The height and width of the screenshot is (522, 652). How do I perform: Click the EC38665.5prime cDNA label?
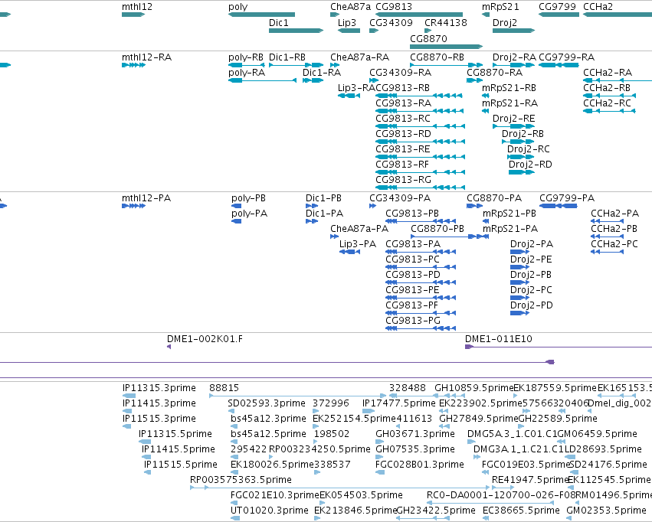tap(521, 511)
